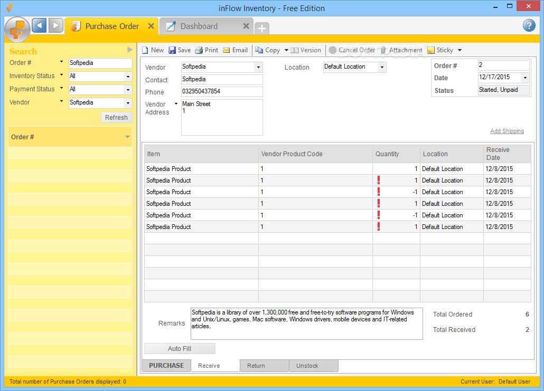Click the Quantity column header
Screen dimensions: 544x391
[x=396, y=154]
